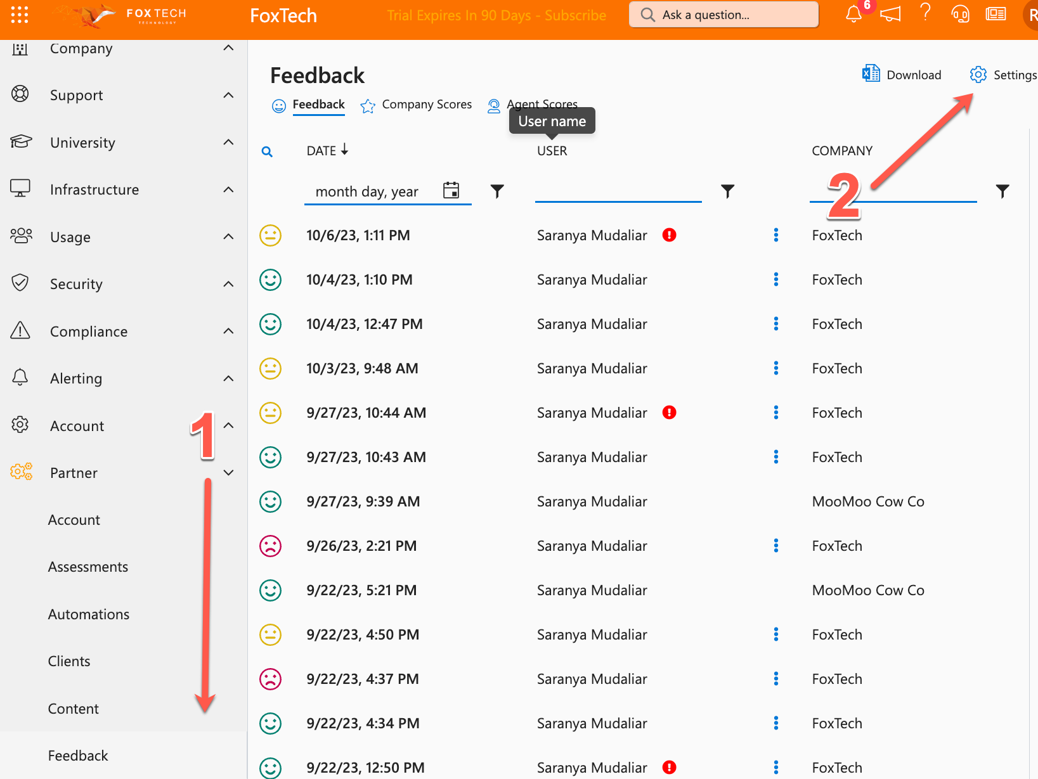Expand the Infrastructure sidebar section
The width and height of the screenshot is (1038, 779).
pyautogui.click(x=228, y=190)
